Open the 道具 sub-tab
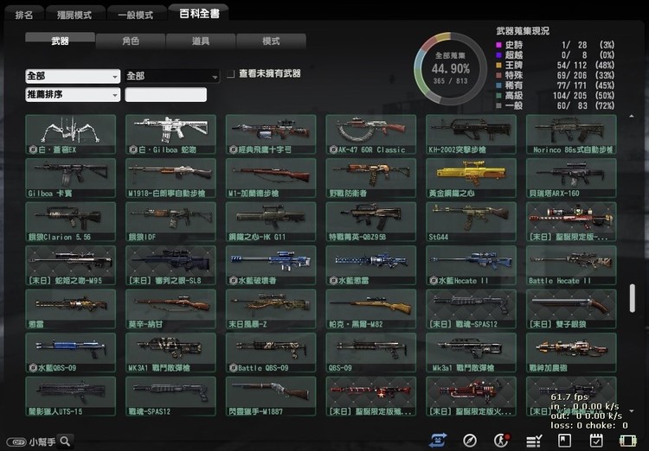 pyautogui.click(x=201, y=41)
